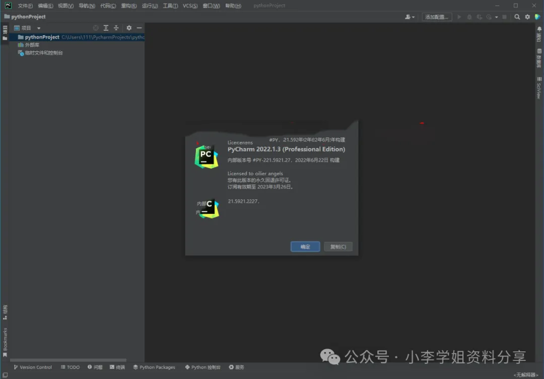Screen dimensions: 544x379
Task: Maximize the PyCharm window
Action: pos(516,6)
